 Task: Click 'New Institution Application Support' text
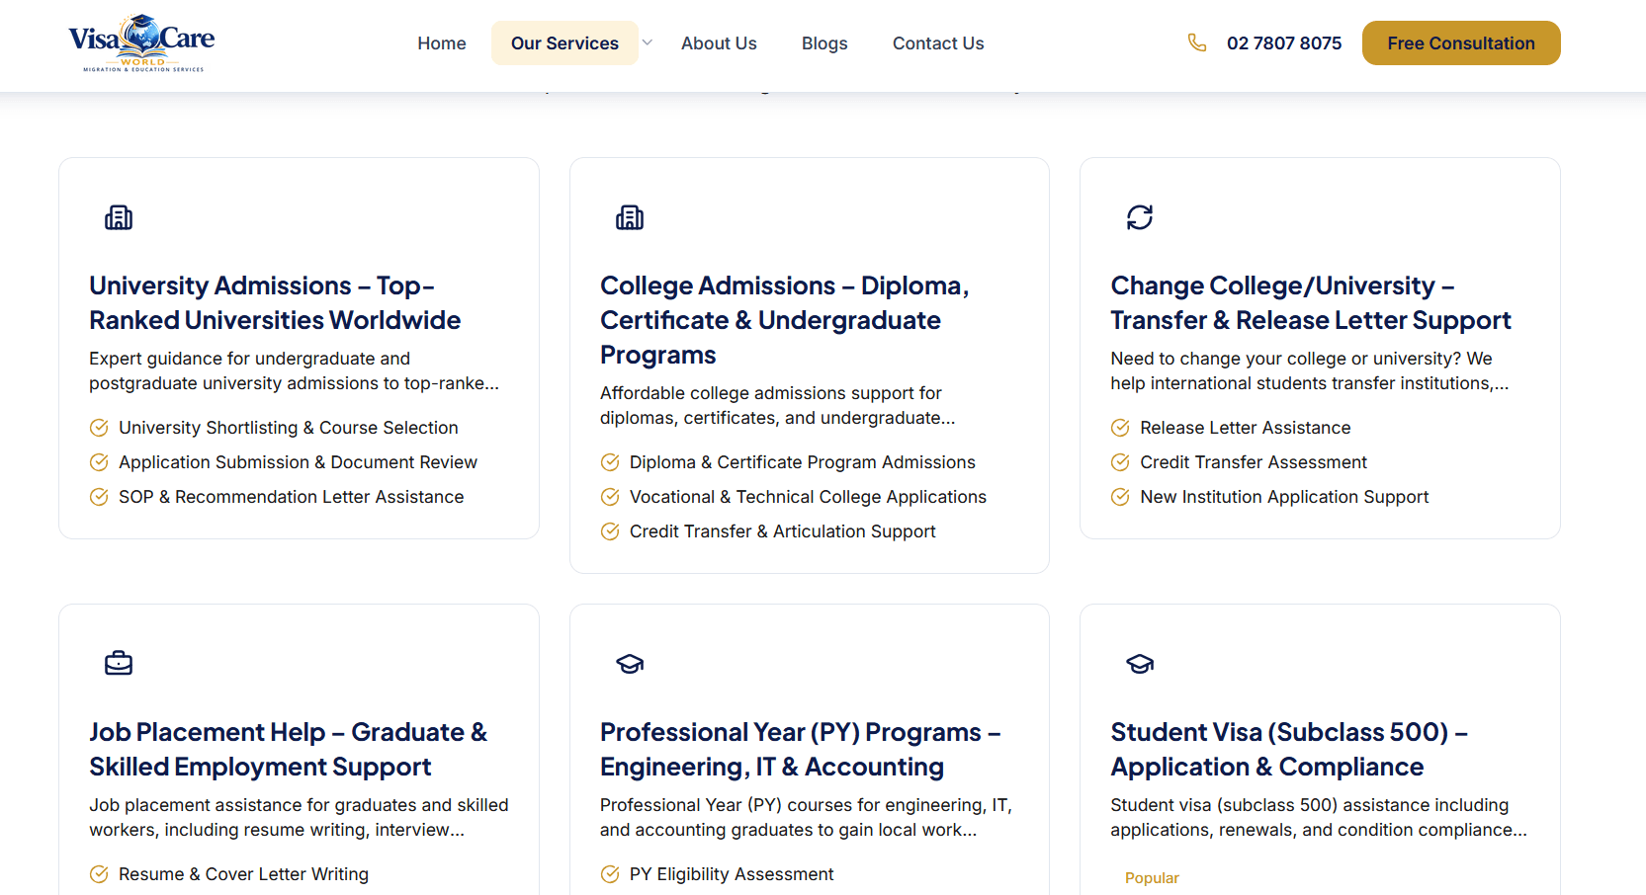pyautogui.click(x=1284, y=497)
